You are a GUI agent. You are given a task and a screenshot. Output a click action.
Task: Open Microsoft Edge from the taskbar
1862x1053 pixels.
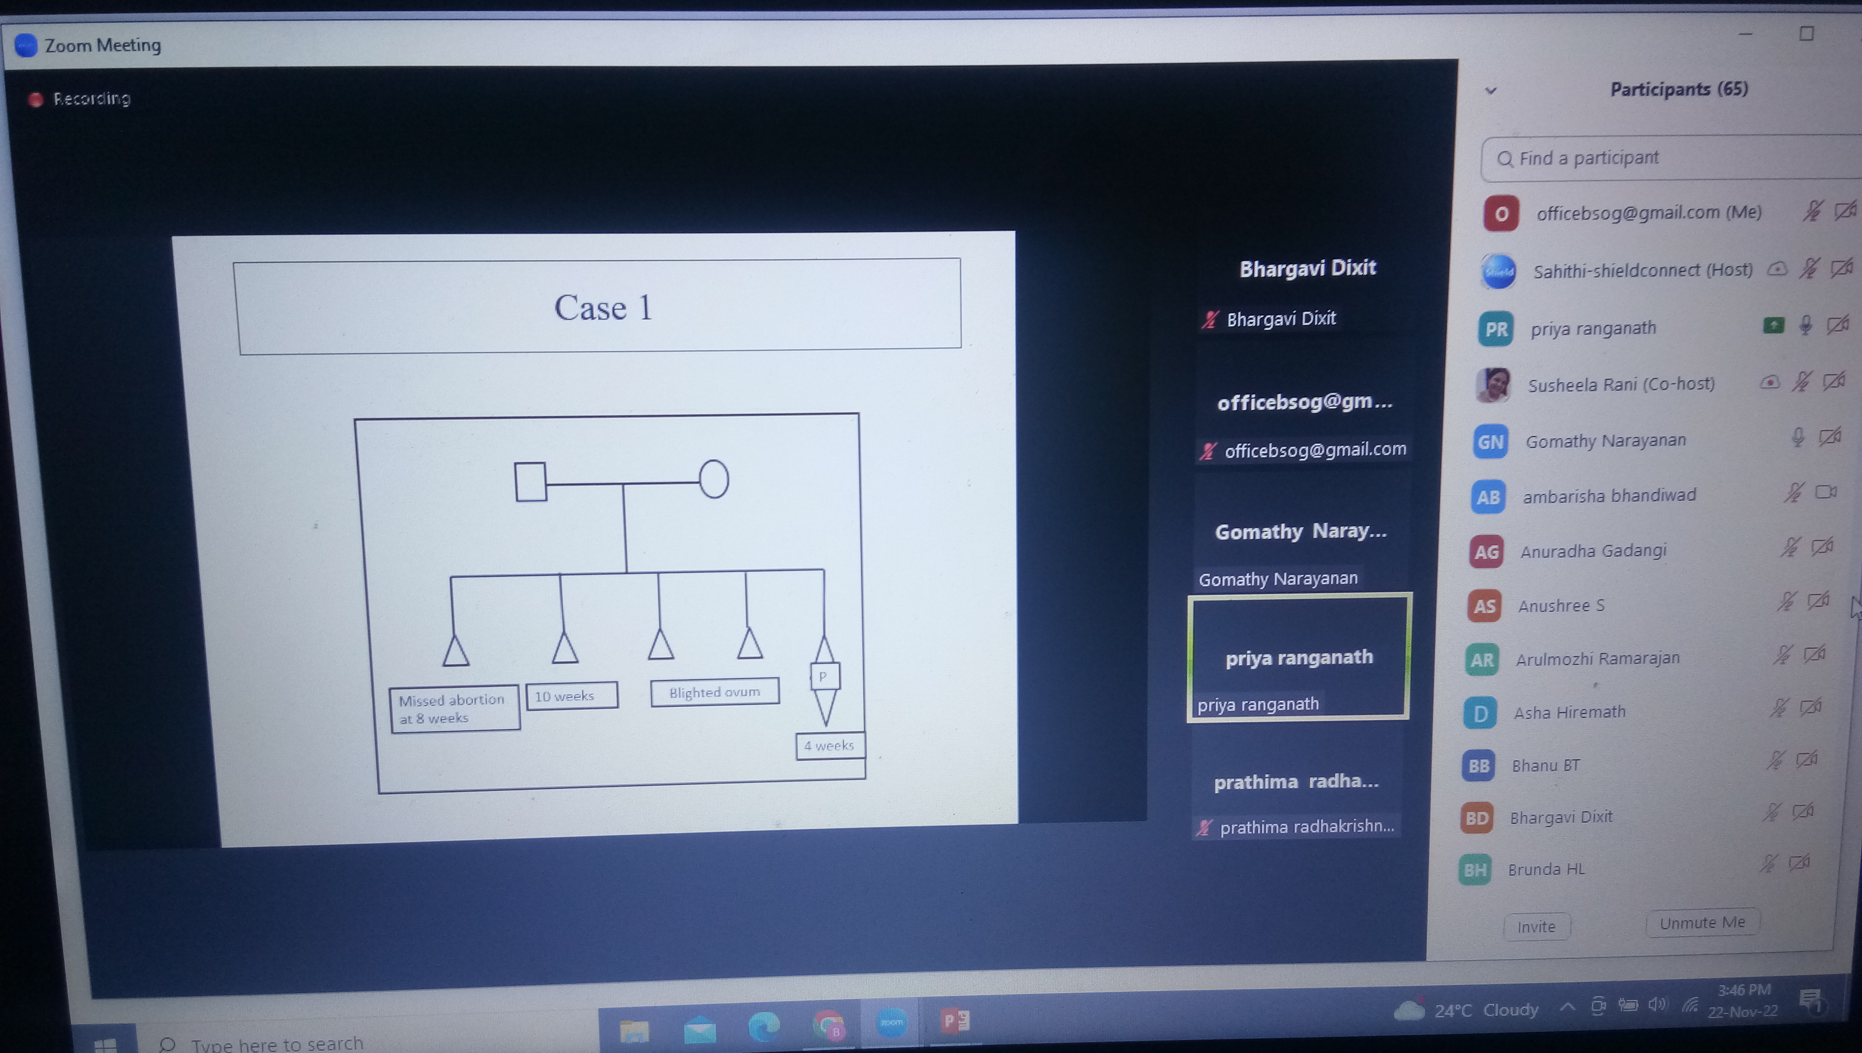(763, 1026)
